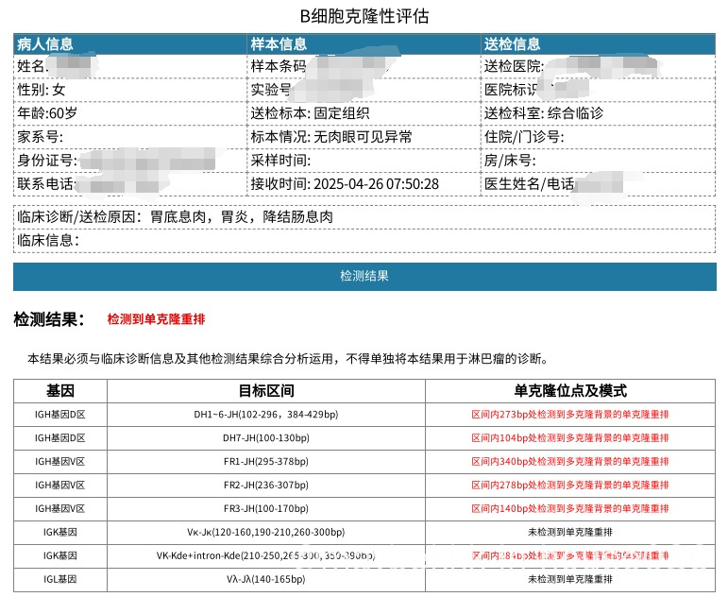Click the red '检测到单克隆重排' result
The image size is (728, 597).
[x=156, y=319]
